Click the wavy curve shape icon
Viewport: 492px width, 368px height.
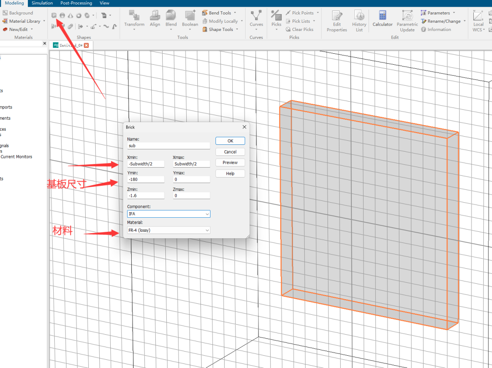pos(106,27)
